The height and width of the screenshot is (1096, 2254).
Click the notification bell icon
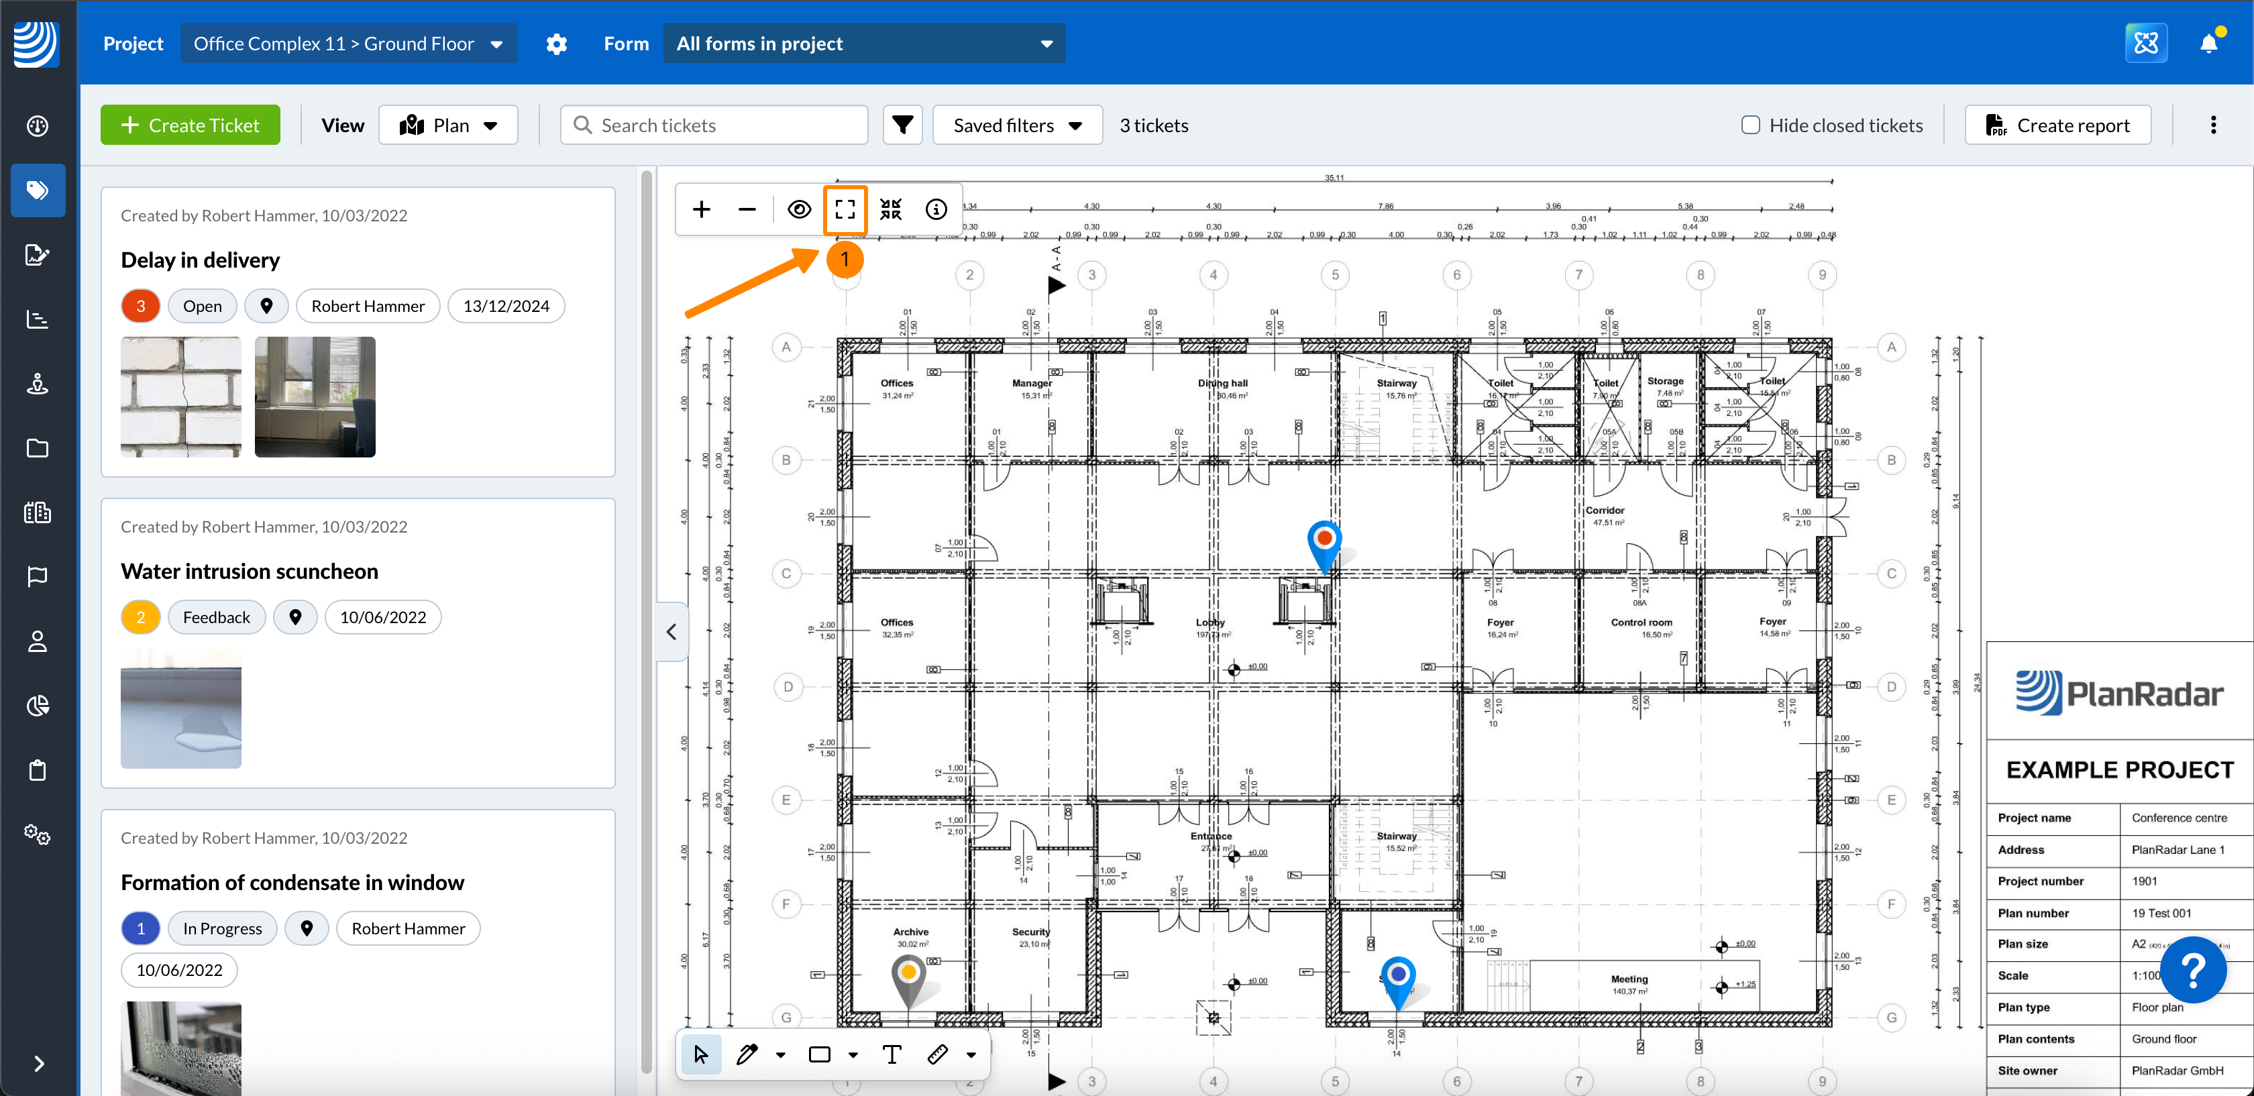tap(2208, 44)
